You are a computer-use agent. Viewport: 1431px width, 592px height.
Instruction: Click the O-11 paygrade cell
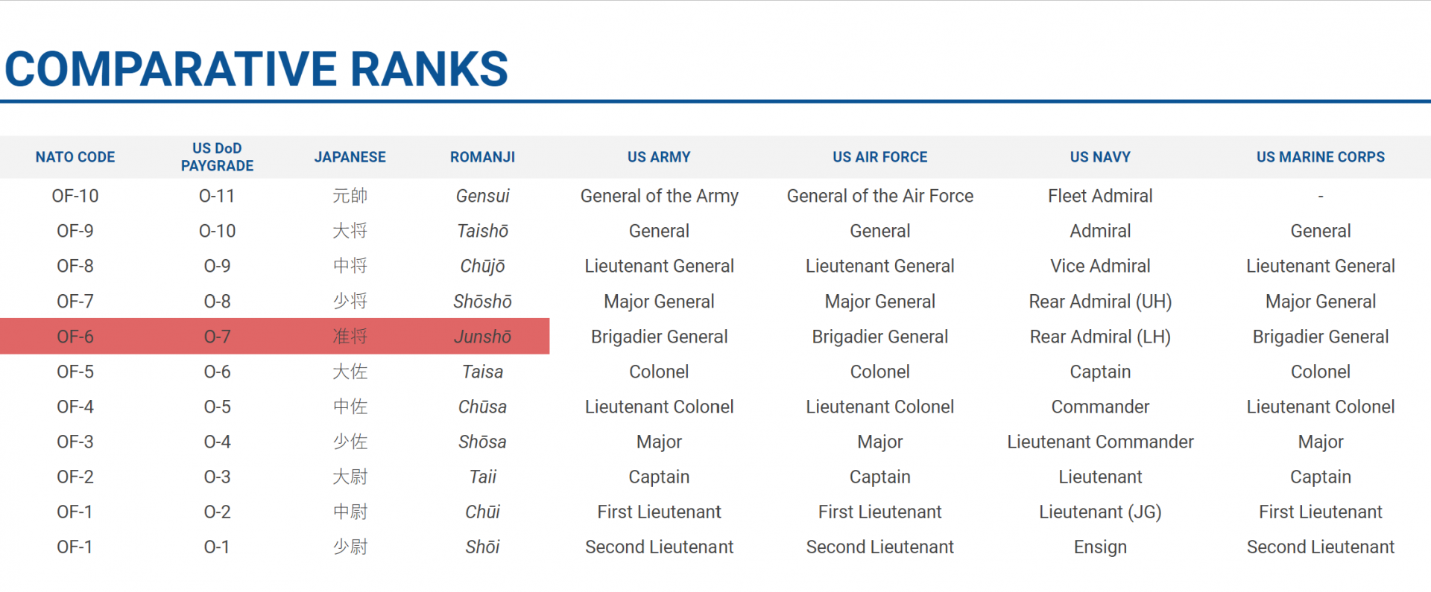(217, 196)
